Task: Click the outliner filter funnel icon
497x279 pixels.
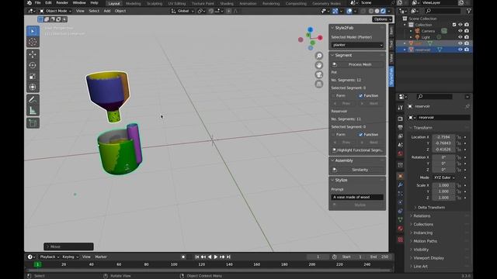Action: 468,11
